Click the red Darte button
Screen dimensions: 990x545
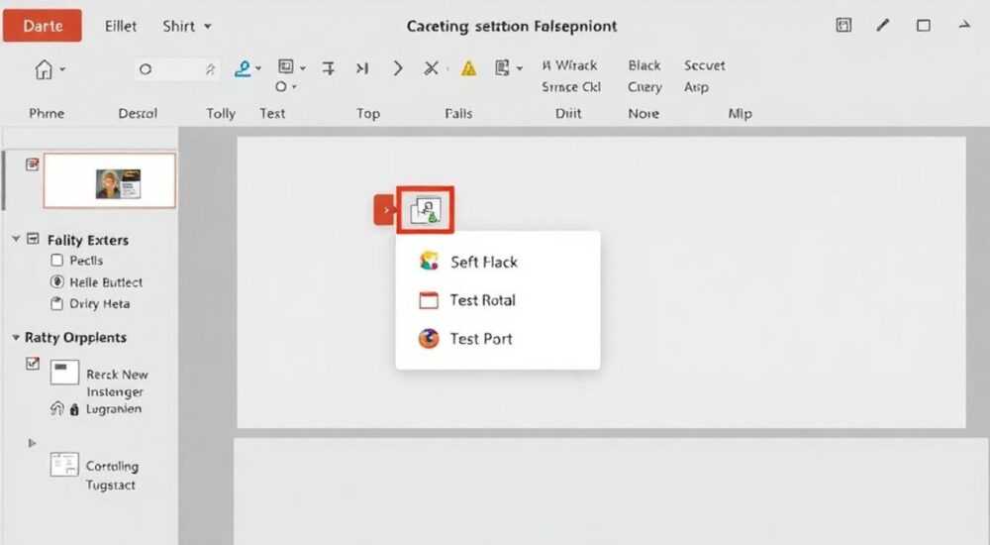(x=43, y=26)
